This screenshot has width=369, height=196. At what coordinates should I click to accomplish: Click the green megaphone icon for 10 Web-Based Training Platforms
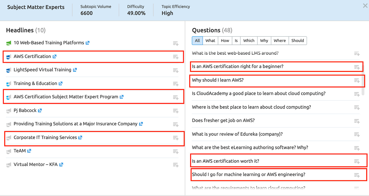coord(9,43)
